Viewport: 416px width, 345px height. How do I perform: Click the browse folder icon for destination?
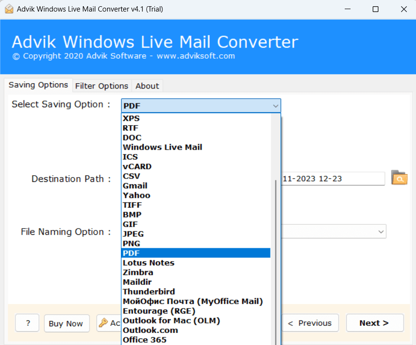click(399, 178)
